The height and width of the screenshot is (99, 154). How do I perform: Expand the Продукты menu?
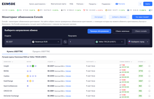93,4
